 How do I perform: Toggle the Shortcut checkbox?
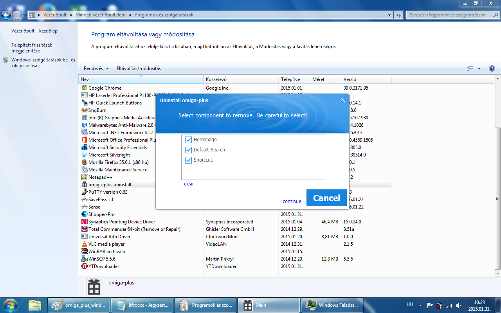(x=188, y=160)
